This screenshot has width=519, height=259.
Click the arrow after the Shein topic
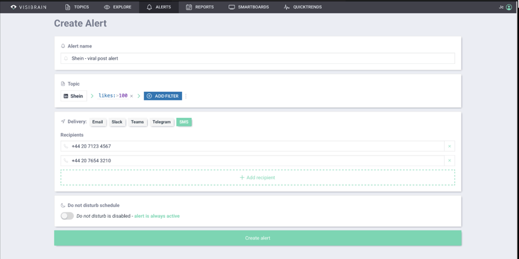(x=92, y=96)
